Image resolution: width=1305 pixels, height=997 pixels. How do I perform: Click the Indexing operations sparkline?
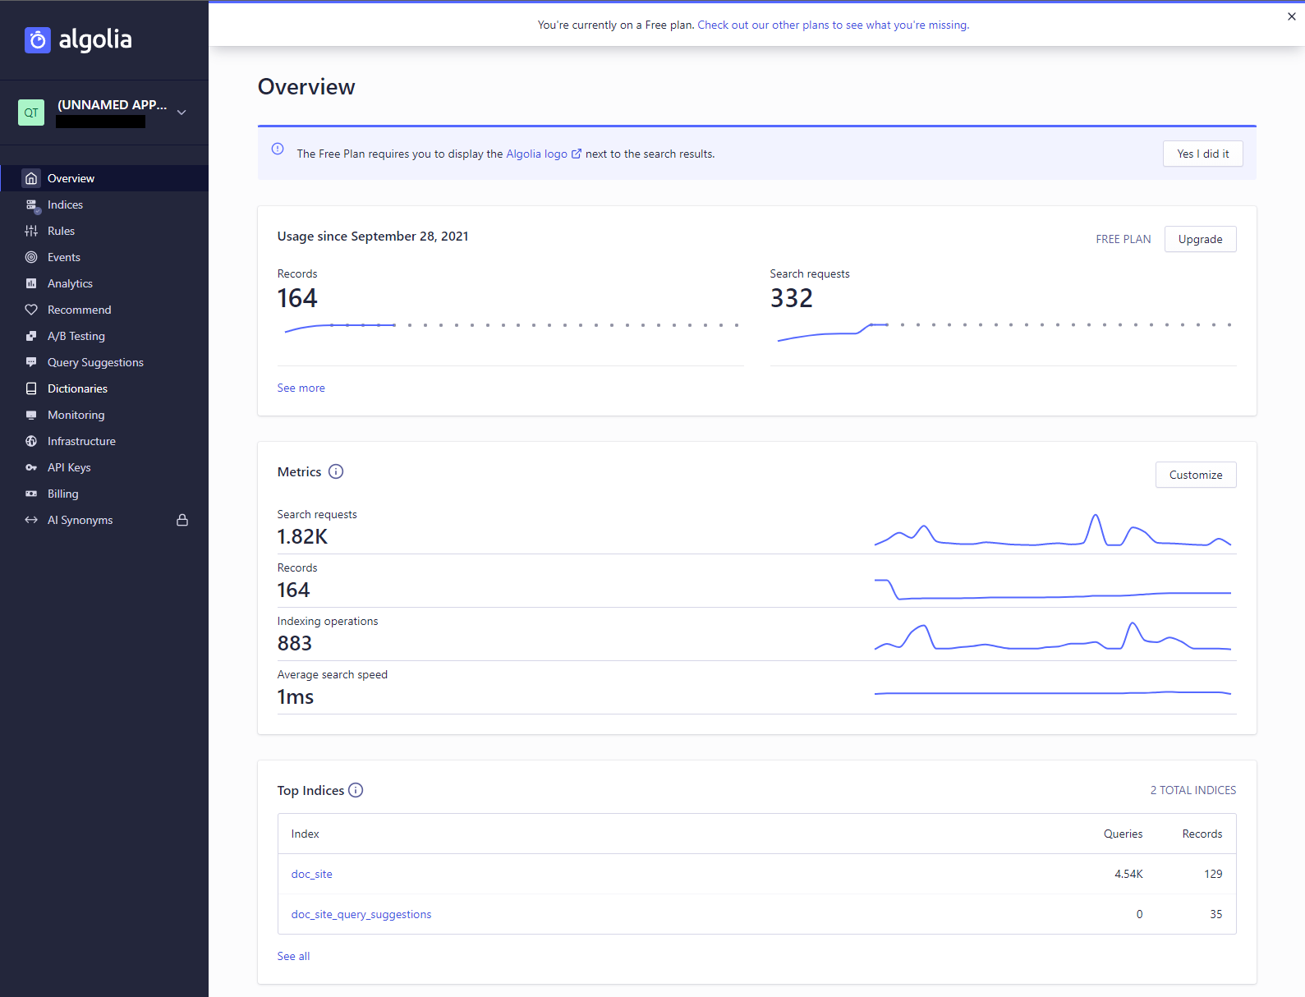pos(1053,636)
